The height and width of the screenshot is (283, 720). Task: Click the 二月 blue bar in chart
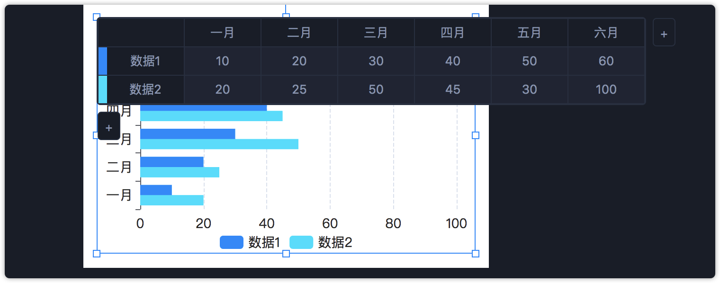tap(171, 162)
